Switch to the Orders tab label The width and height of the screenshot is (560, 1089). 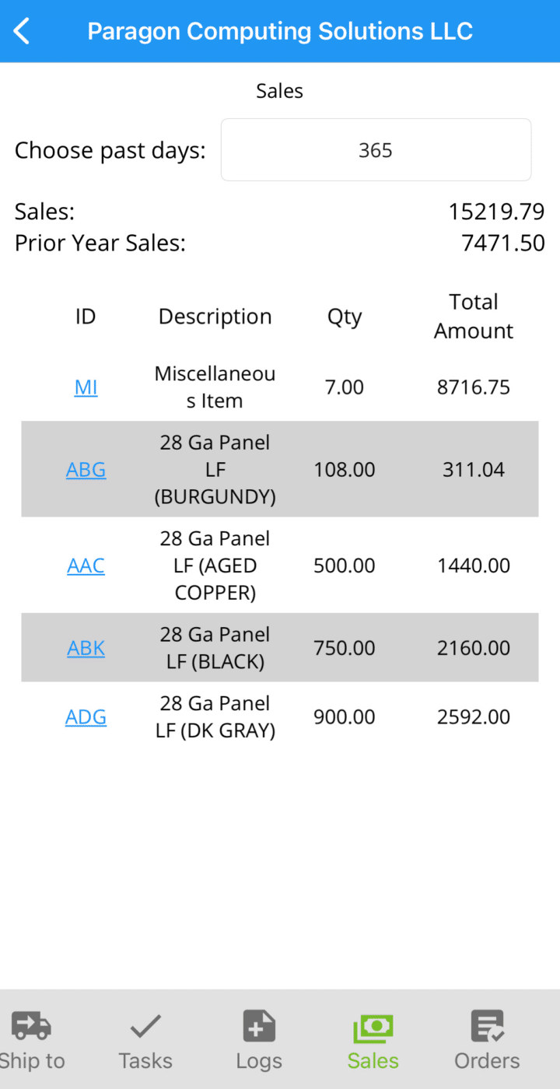tap(488, 1061)
